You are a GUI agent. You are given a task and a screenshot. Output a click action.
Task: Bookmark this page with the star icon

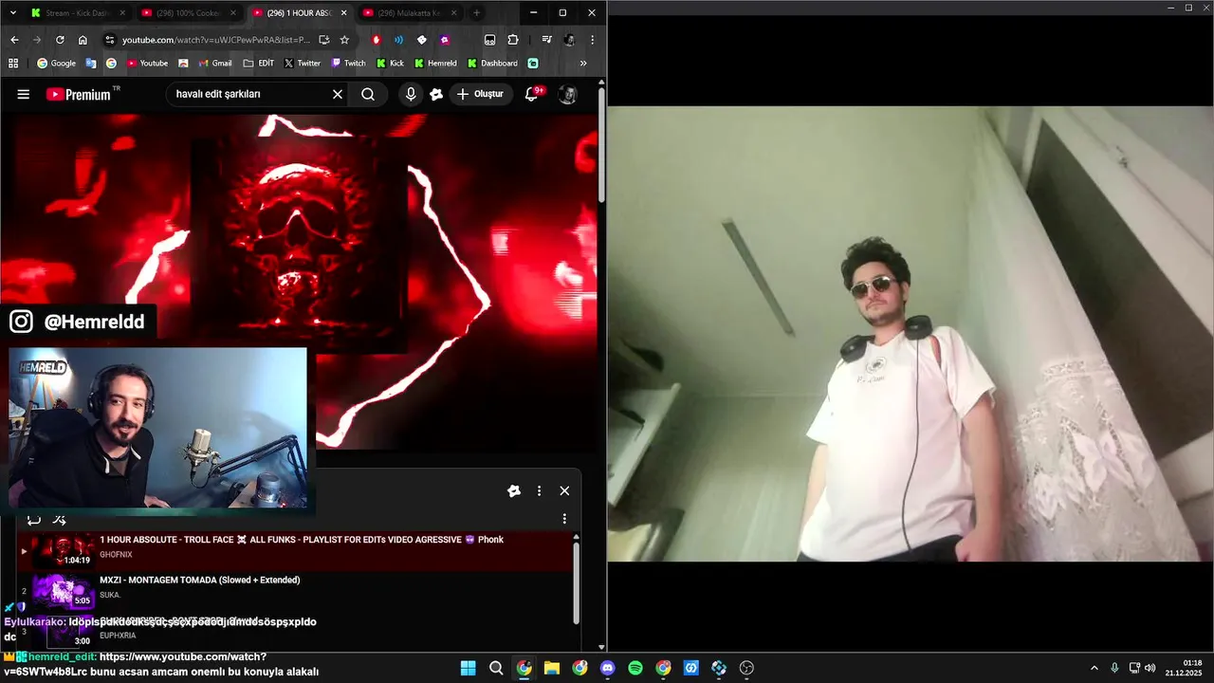344,40
